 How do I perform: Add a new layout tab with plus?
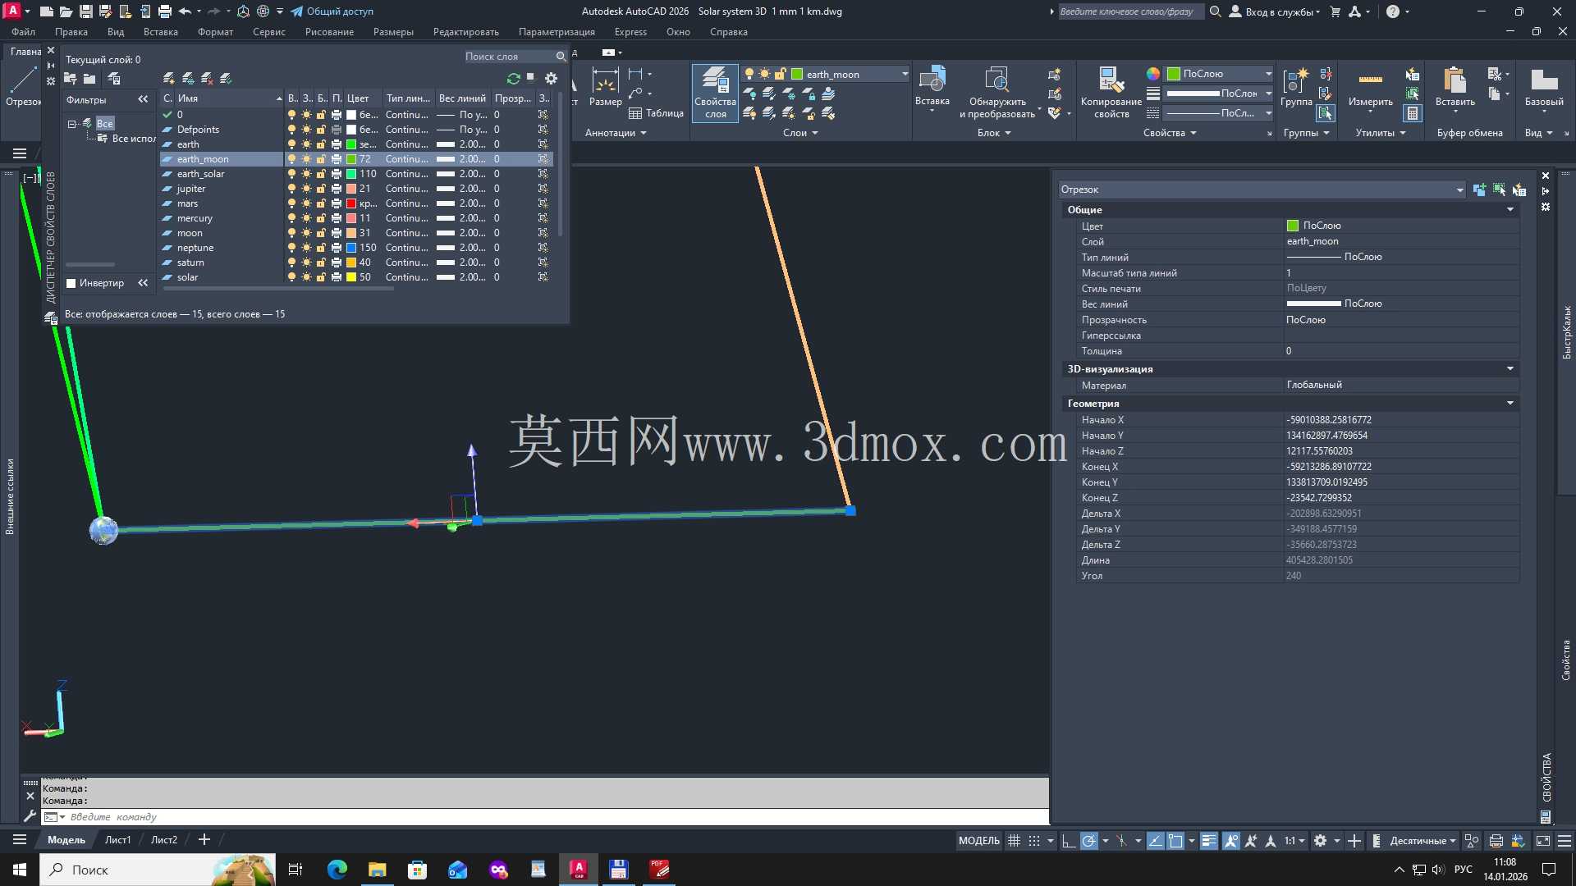click(x=204, y=840)
